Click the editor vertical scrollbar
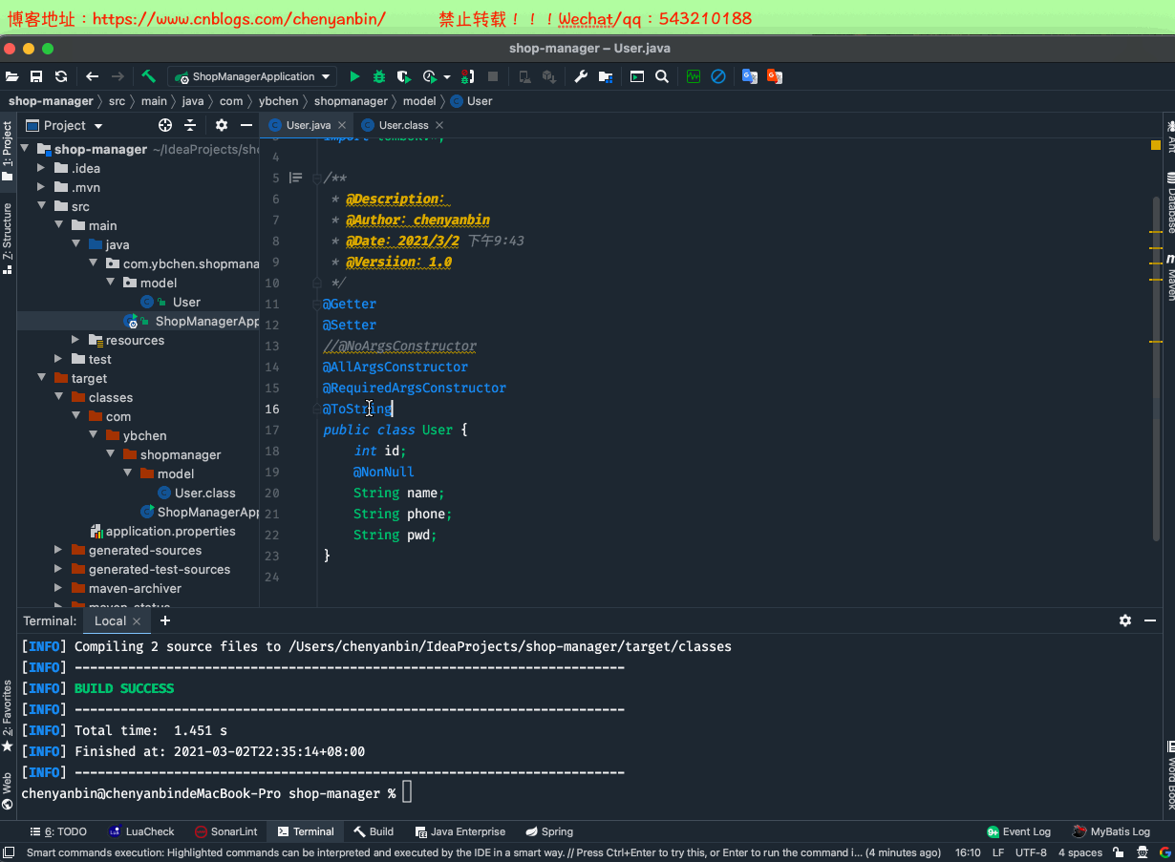Viewport: 1175px width, 862px height. point(1157,368)
